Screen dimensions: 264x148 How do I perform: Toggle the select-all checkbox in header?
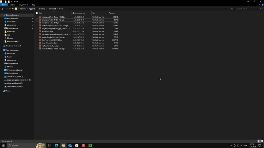(37, 13)
